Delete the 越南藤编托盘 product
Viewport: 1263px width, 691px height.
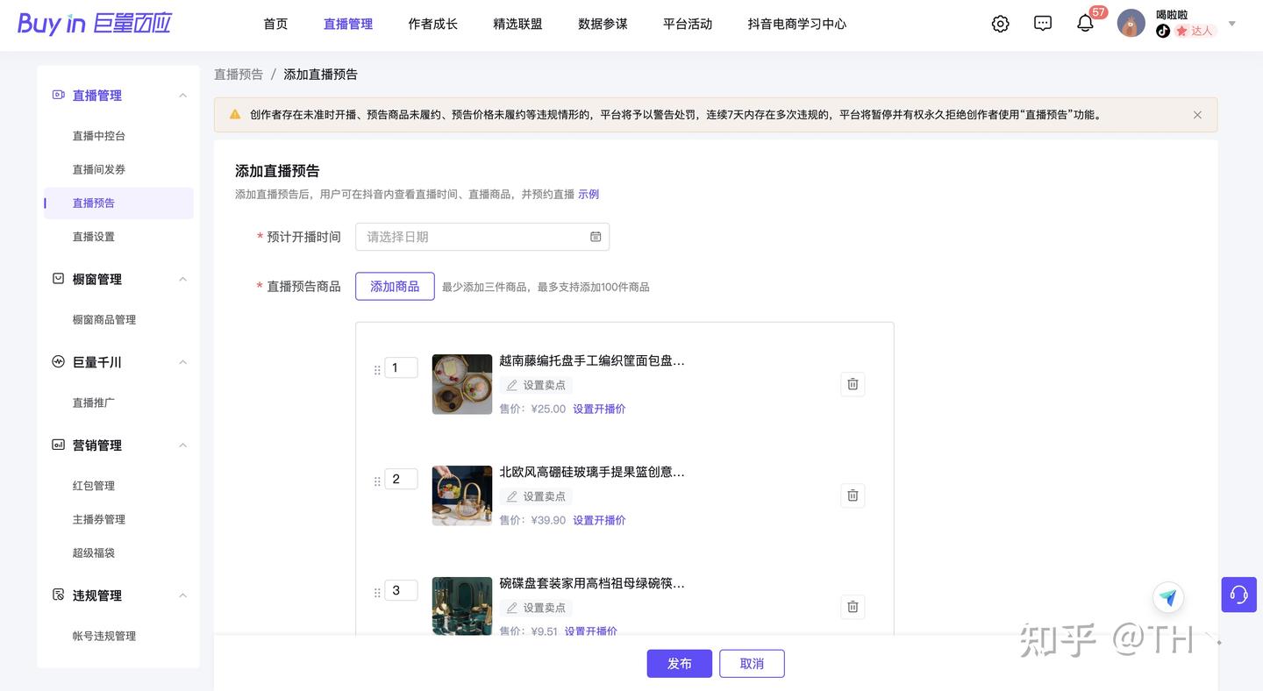pyautogui.click(x=853, y=384)
